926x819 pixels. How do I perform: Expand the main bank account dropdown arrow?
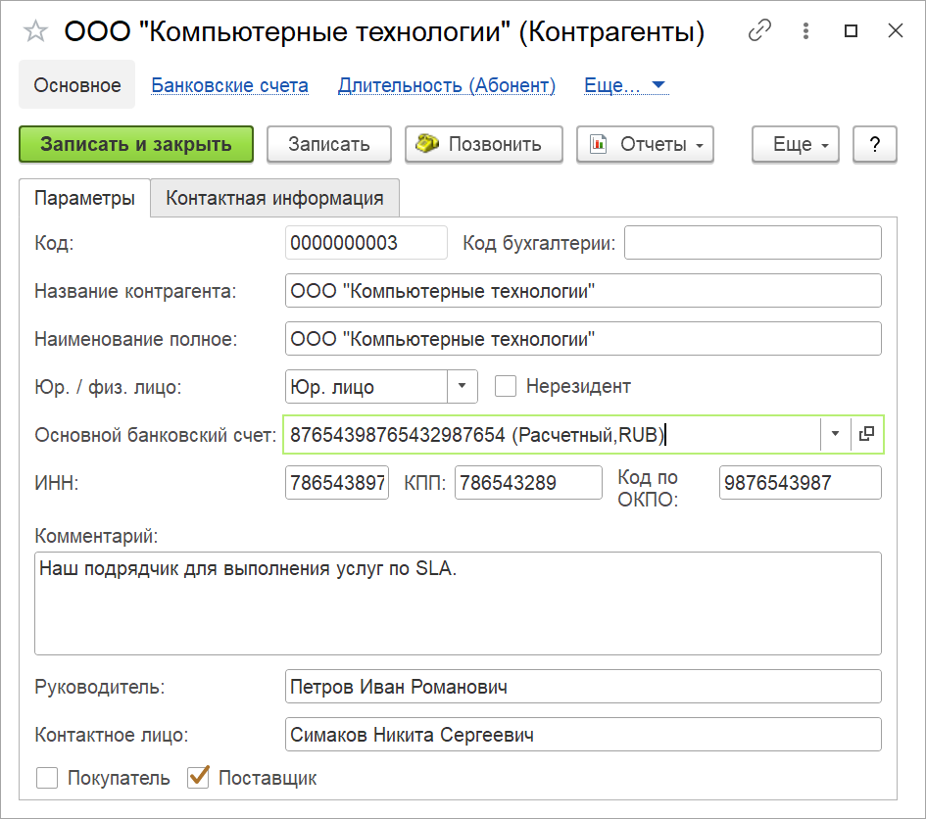(x=835, y=435)
